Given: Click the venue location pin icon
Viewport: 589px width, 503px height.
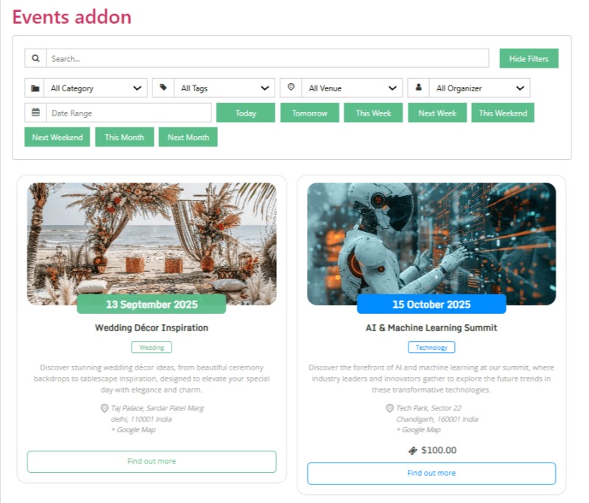Looking at the screenshot, I should 291,87.
